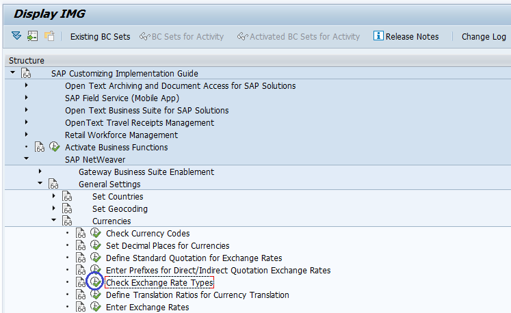Execute Activate Business Functions activity
511x313 pixels.
click(x=55, y=146)
